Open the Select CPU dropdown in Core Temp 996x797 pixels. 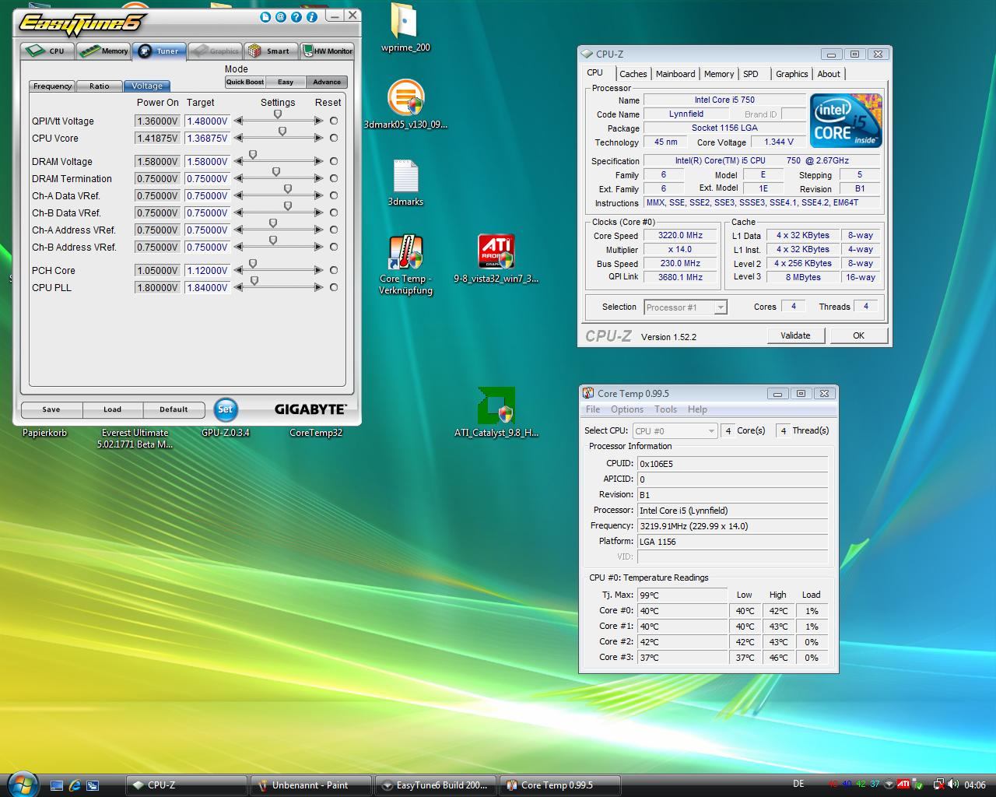[675, 430]
